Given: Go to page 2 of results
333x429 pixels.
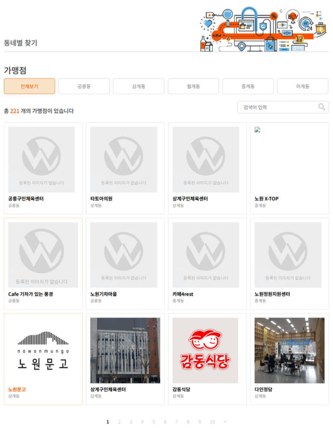Looking at the screenshot, I should pyautogui.click(x=119, y=422).
